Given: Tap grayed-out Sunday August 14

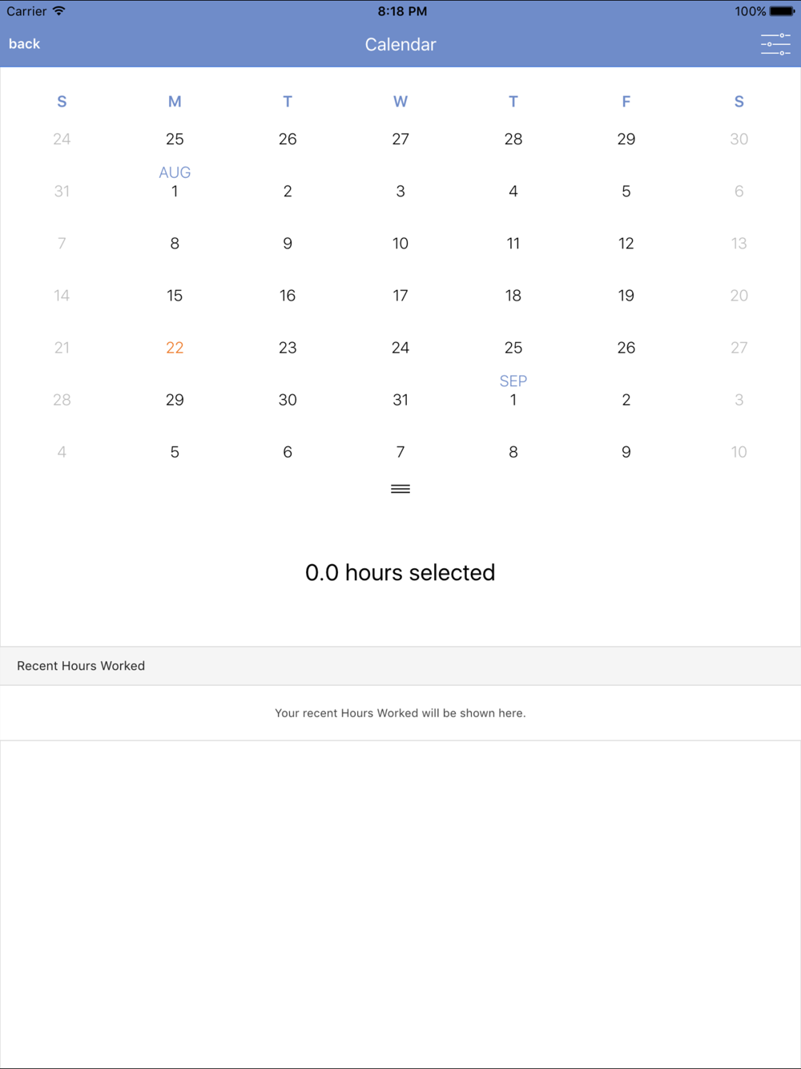Looking at the screenshot, I should click(x=62, y=296).
